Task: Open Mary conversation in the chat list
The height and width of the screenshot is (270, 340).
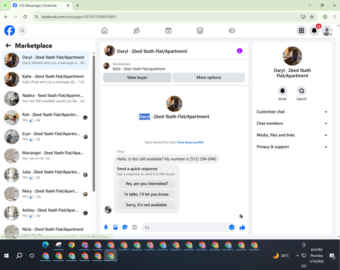Action: 46,194
